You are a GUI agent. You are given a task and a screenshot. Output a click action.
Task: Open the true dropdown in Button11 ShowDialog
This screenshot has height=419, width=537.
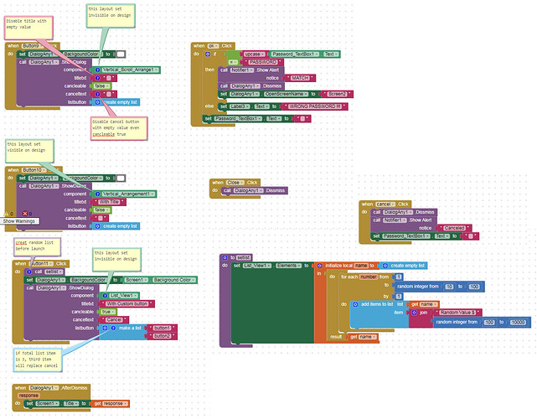(x=108, y=312)
